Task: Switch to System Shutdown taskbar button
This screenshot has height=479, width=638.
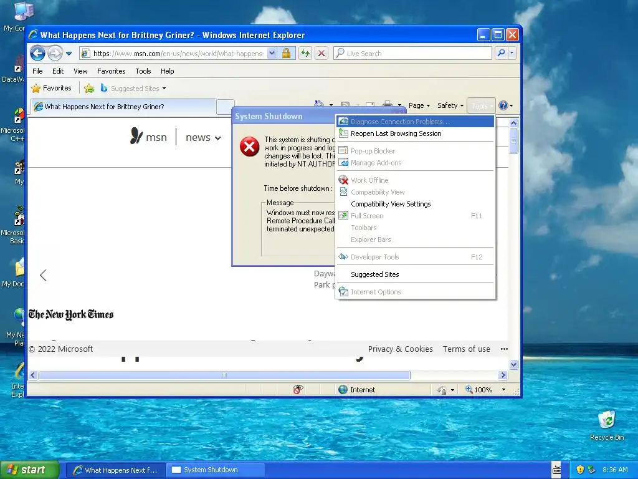Action: pyautogui.click(x=215, y=470)
